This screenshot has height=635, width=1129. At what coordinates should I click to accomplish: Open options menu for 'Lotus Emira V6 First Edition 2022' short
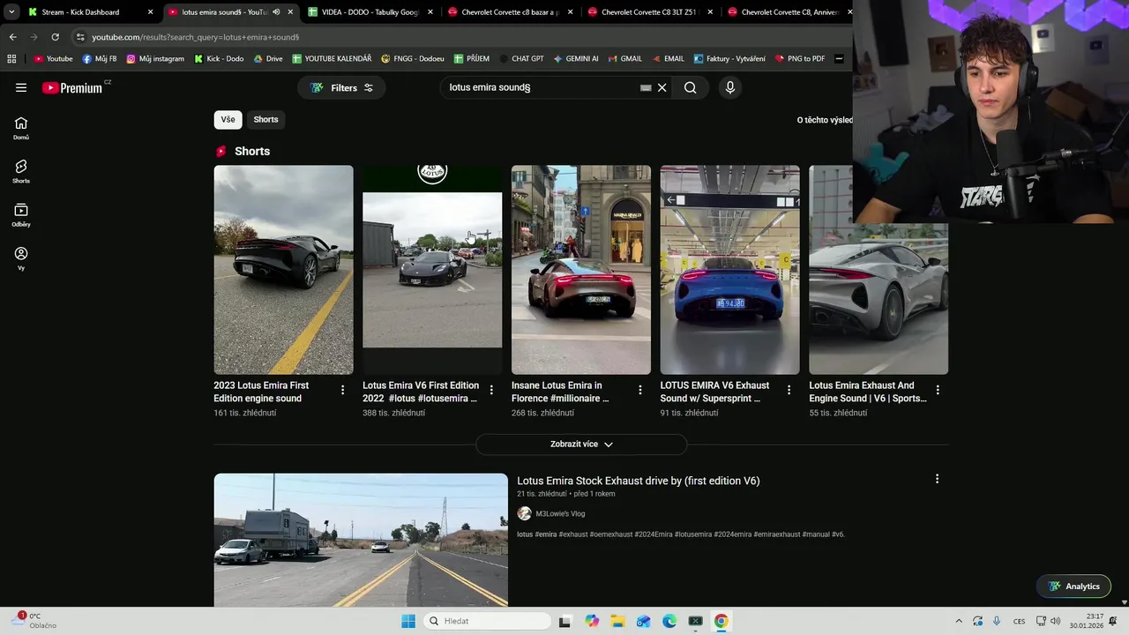pos(491,390)
